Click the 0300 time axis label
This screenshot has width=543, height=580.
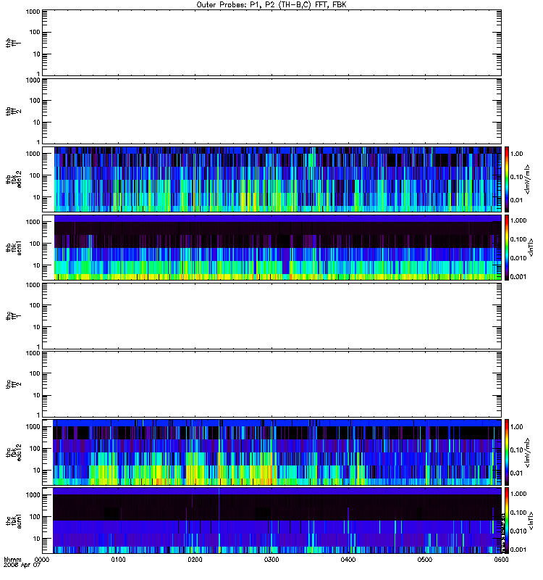click(271, 560)
